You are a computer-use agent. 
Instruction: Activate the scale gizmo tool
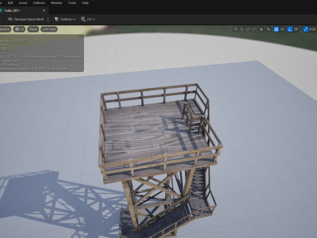click(x=254, y=29)
